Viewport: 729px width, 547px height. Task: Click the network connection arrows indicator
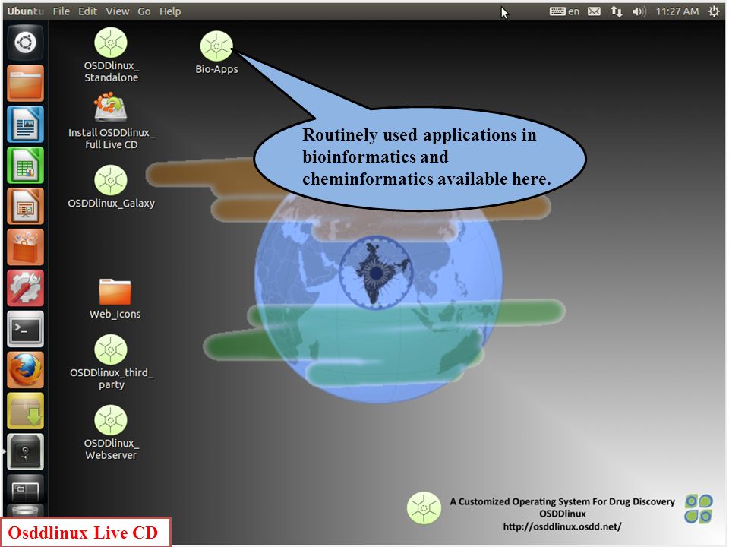point(617,11)
